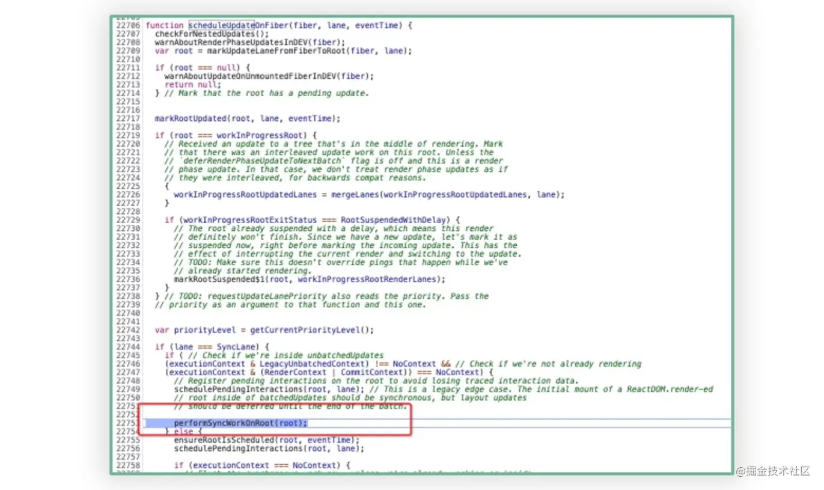The width and height of the screenshot is (824, 490).
Task: Click the mergeLanes(workInProgressRootUpdatedLanes, lane) line
Action: (369, 194)
